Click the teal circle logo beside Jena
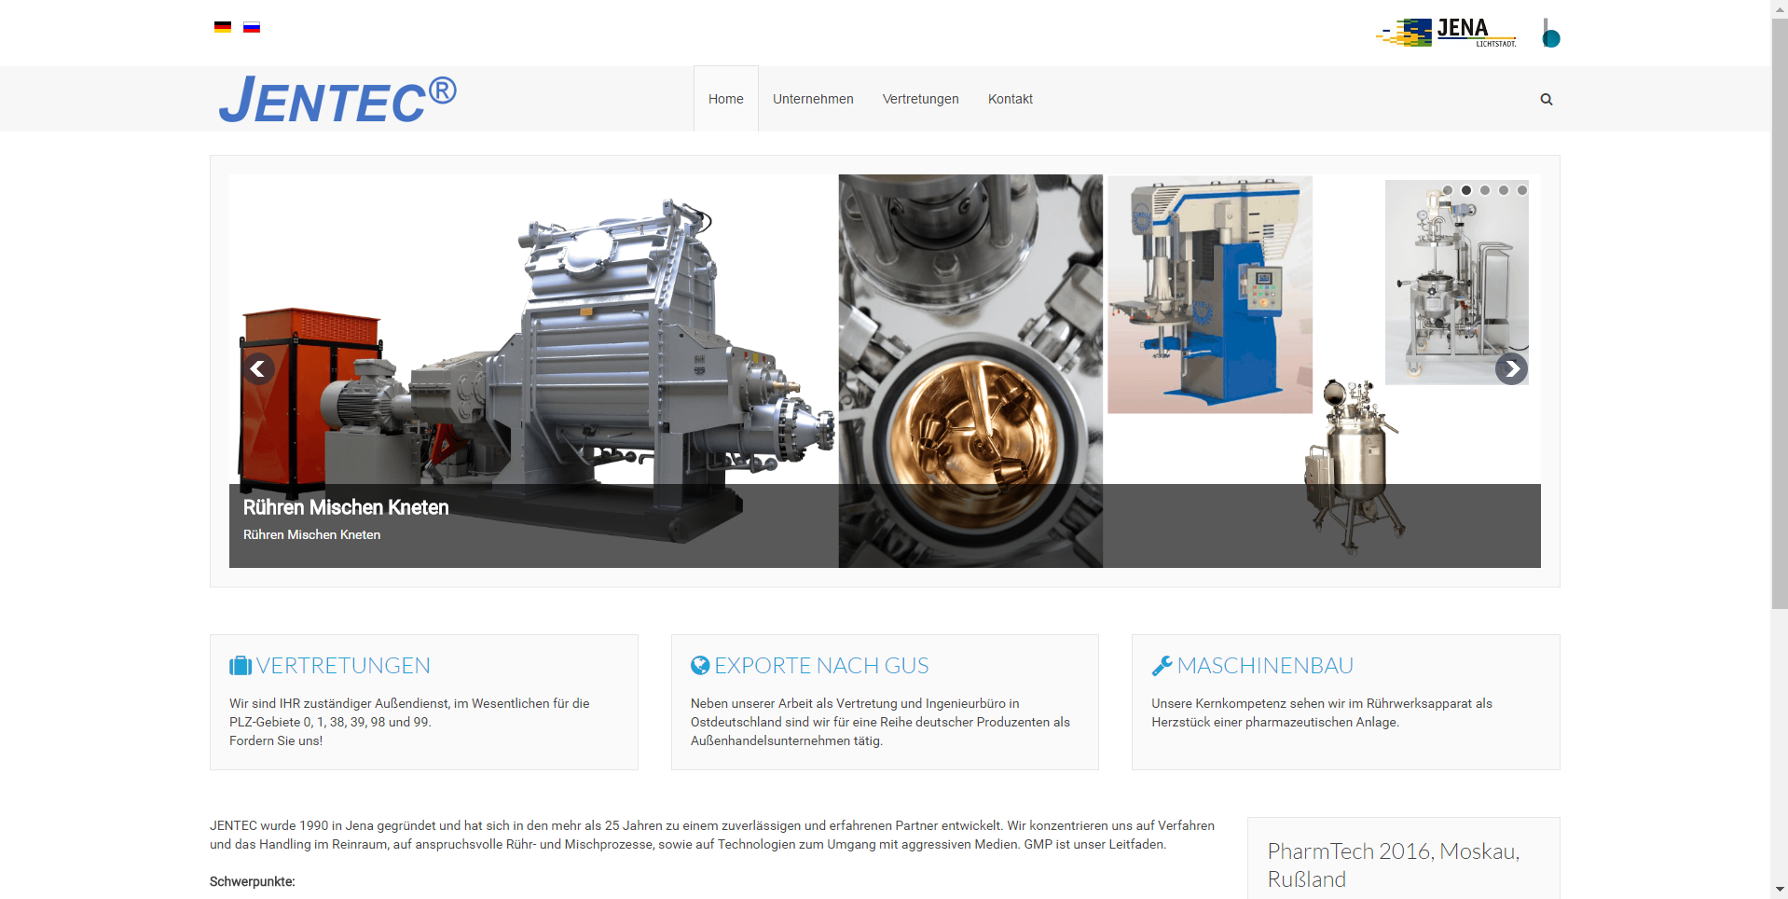Image resolution: width=1788 pixels, height=899 pixels. point(1550,34)
